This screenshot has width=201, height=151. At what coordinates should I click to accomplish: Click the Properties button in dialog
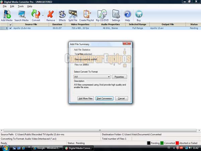coord(119,77)
